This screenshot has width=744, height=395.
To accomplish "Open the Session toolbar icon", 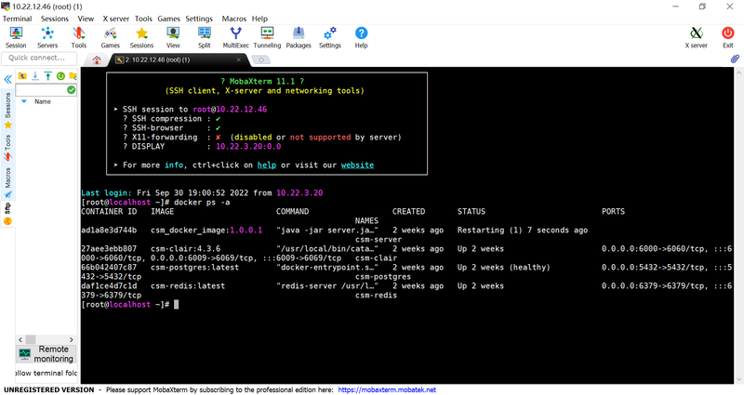I will (16, 37).
